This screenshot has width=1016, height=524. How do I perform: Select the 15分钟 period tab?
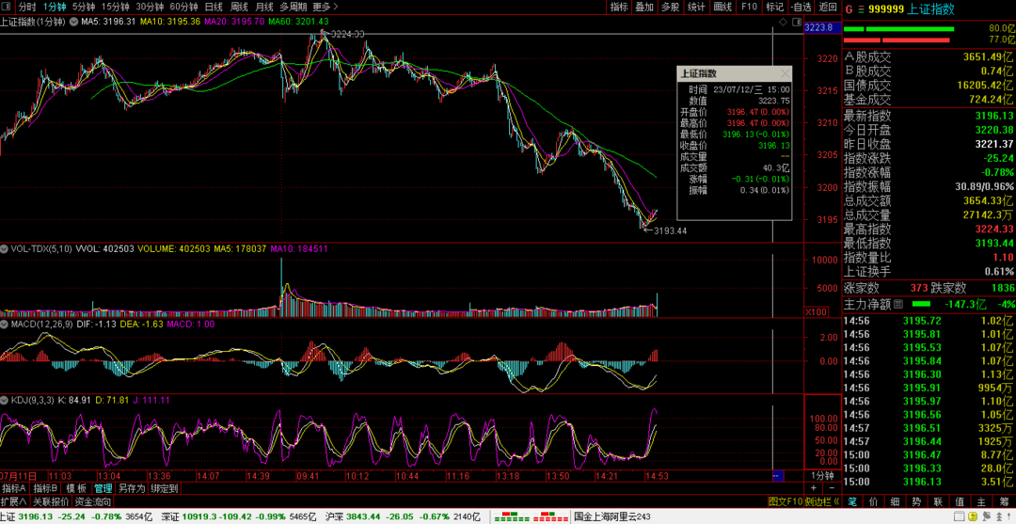pos(115,8)
